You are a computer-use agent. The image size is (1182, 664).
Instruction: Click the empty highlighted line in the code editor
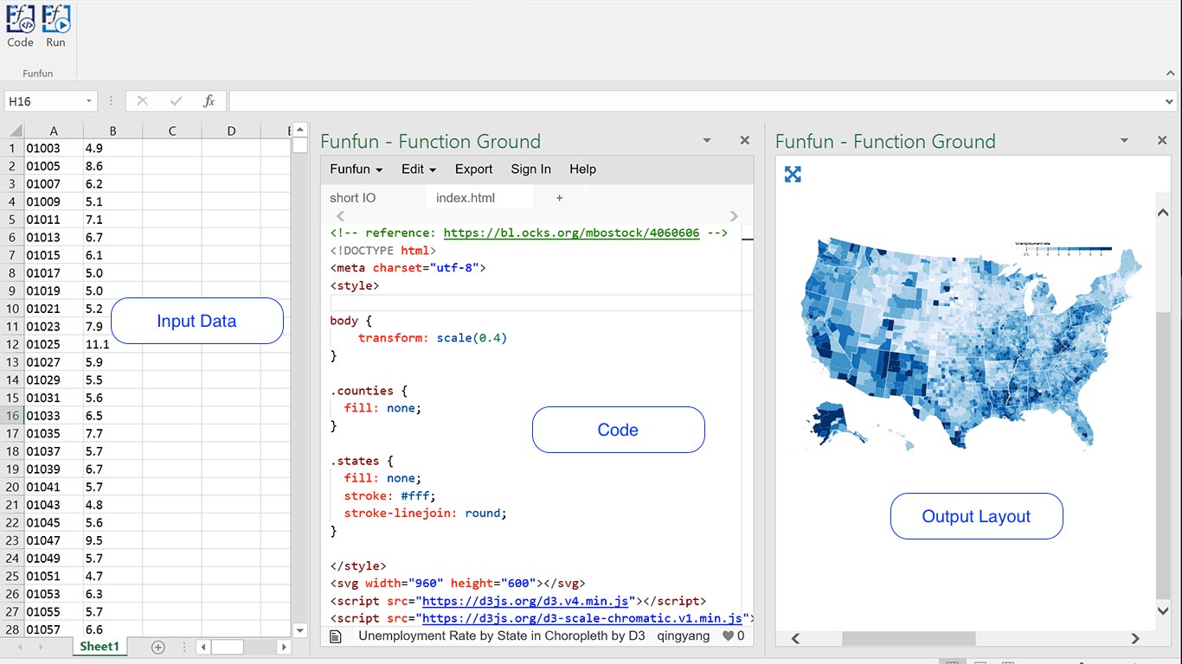tap(542, 303)
